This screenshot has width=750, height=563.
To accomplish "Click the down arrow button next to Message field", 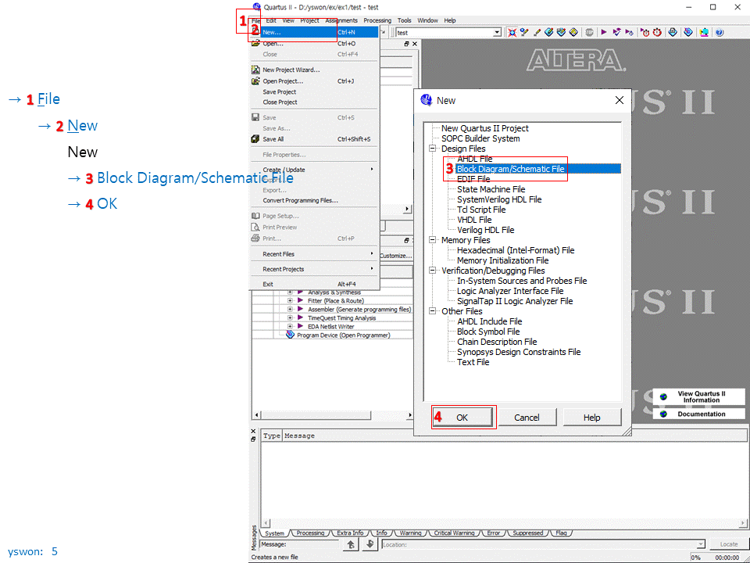I will tap(370, 544).
